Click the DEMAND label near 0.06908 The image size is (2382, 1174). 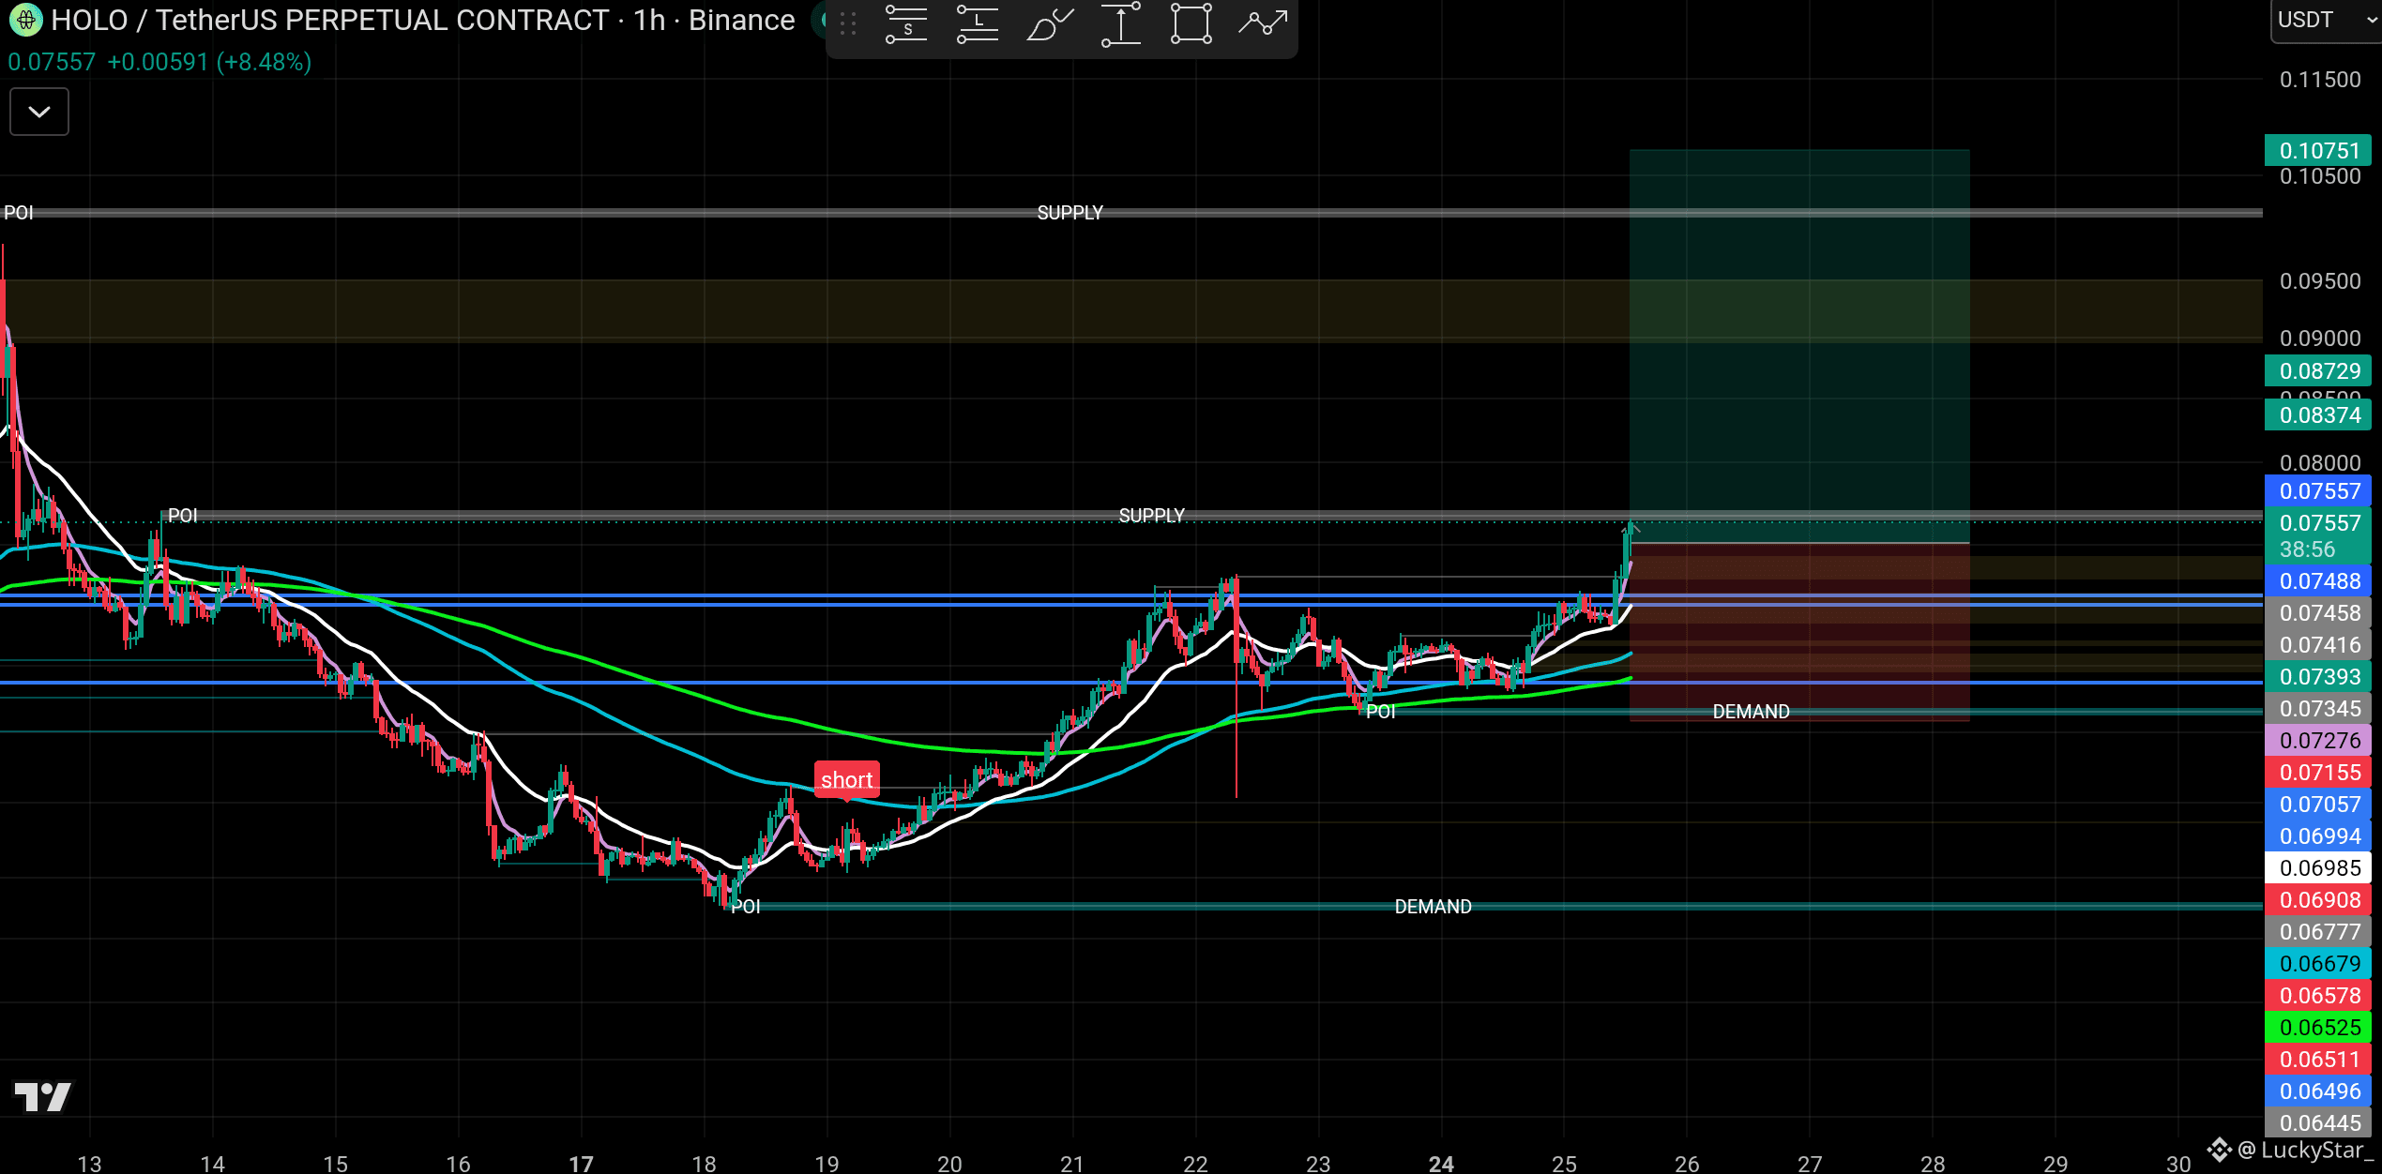pyautogui.click(x=1433, y=907)
